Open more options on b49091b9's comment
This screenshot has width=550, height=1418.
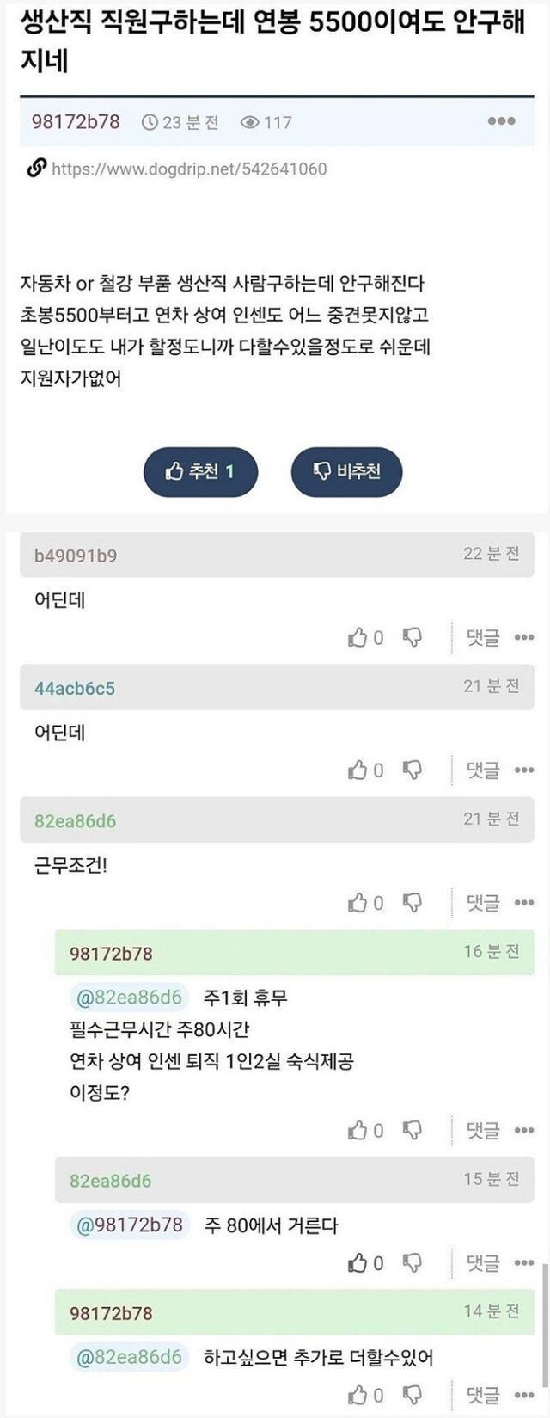point(524,638)
